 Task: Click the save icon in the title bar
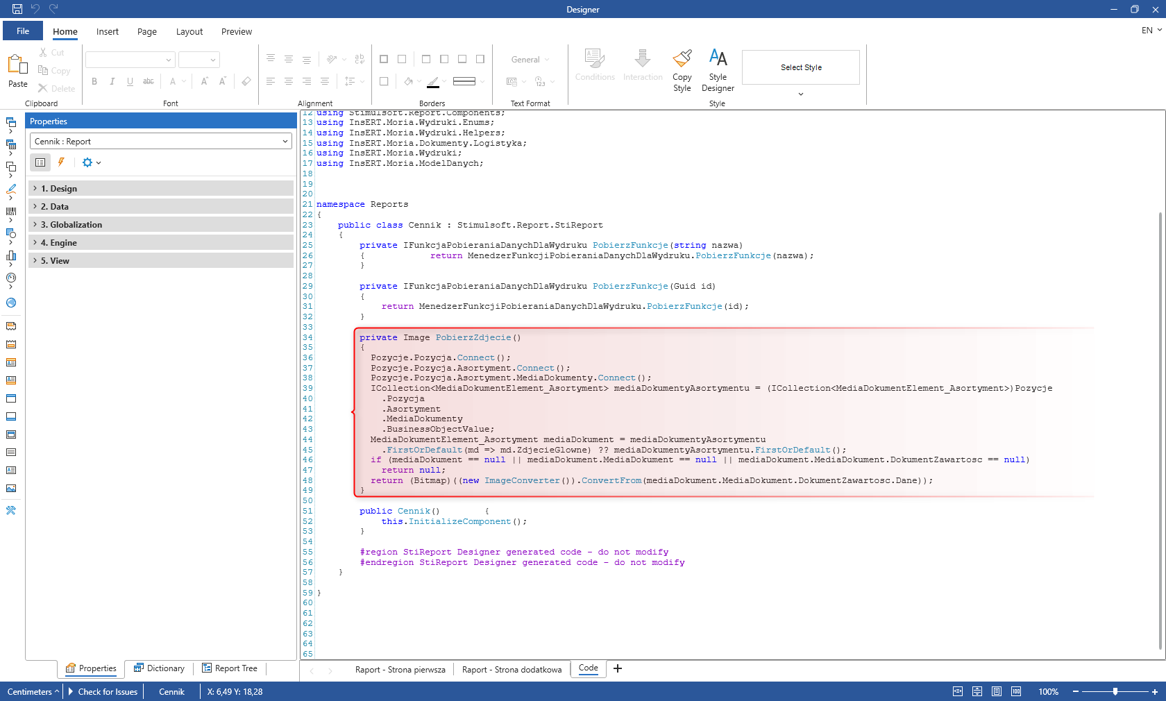coord(17,9)
